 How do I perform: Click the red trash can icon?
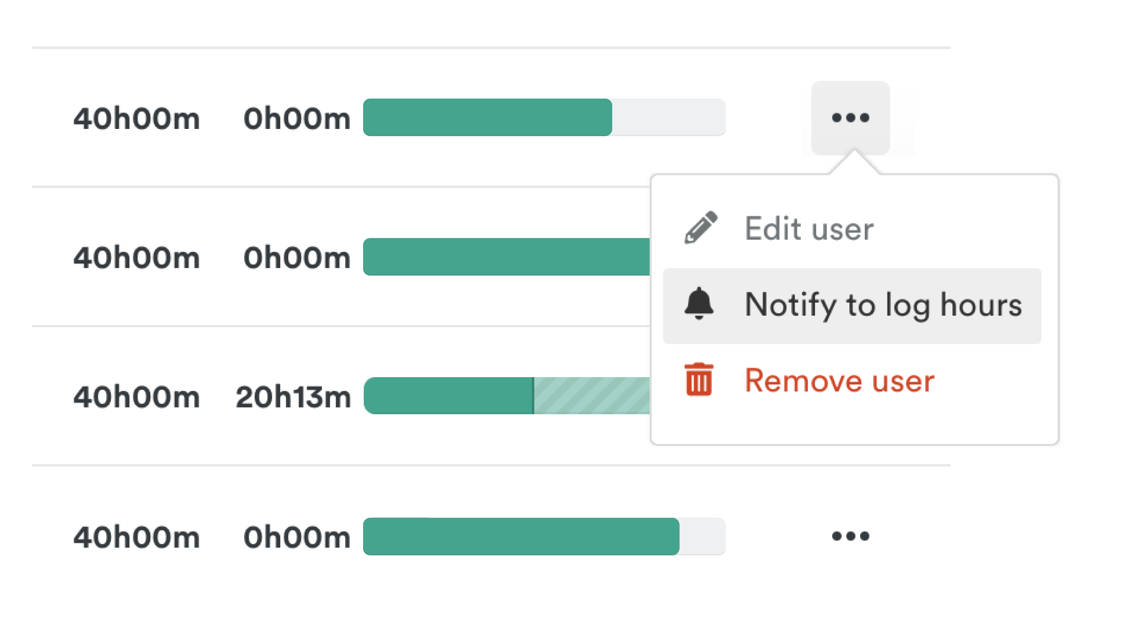[699, 380]
